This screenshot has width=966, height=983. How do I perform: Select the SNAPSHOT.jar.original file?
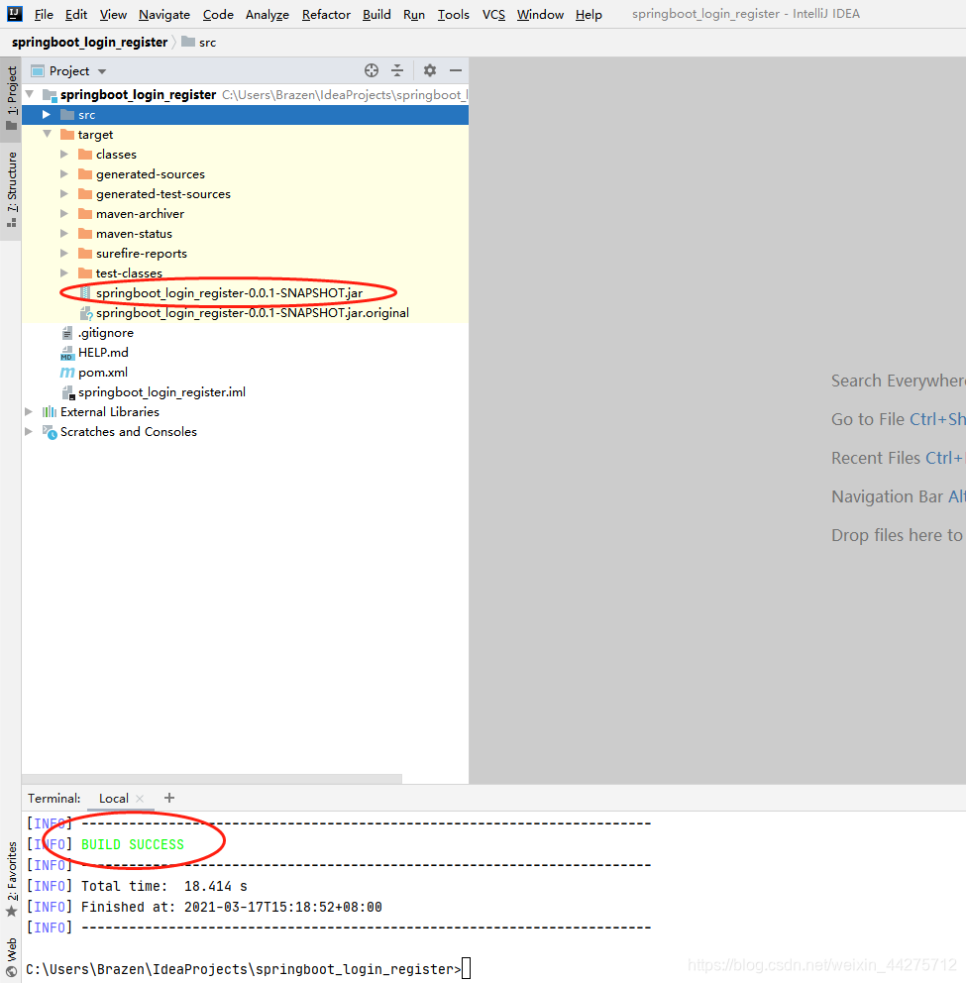click(252, 313)
